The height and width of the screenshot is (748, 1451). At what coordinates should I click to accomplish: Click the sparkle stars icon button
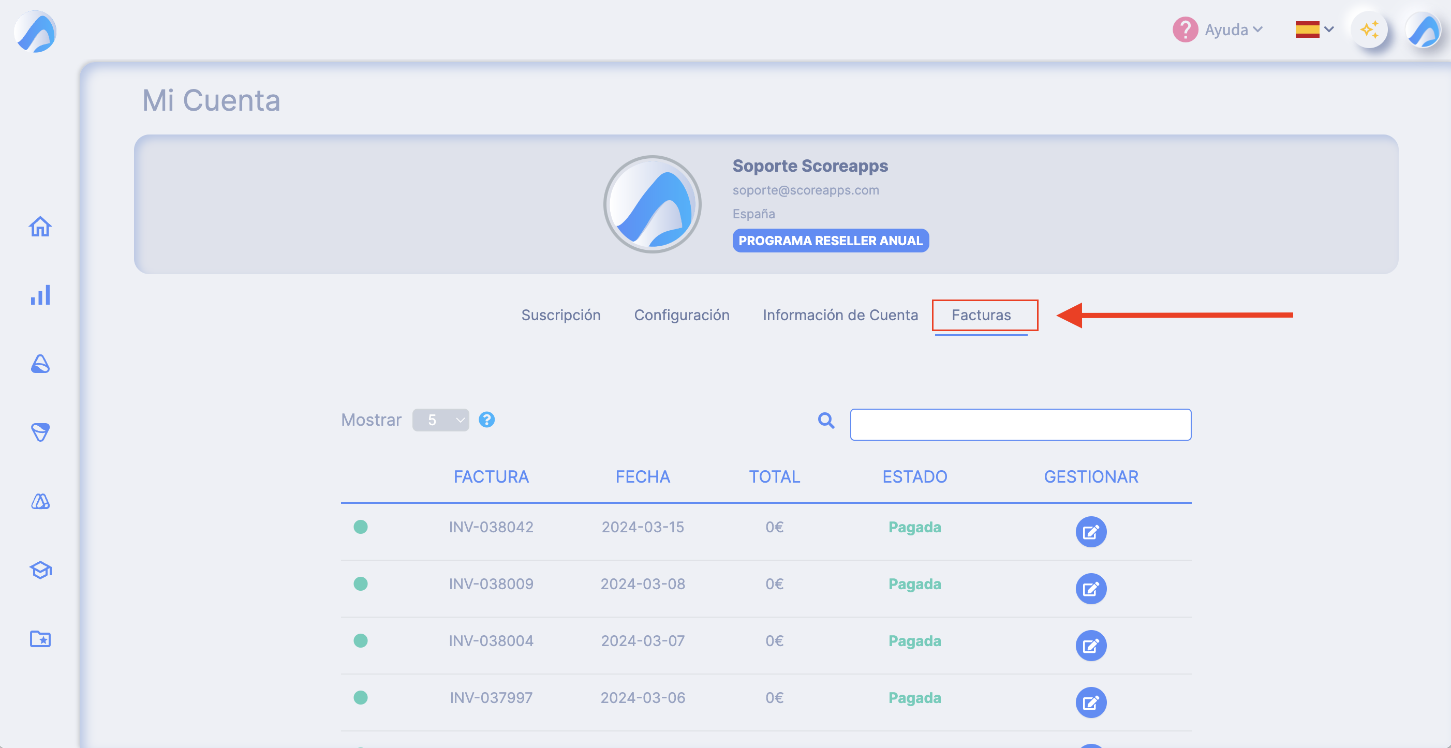(x=1369, y=29)
